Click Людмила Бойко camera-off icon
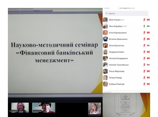This screenshot has width=158, height=117. click(x=148, y=52)
